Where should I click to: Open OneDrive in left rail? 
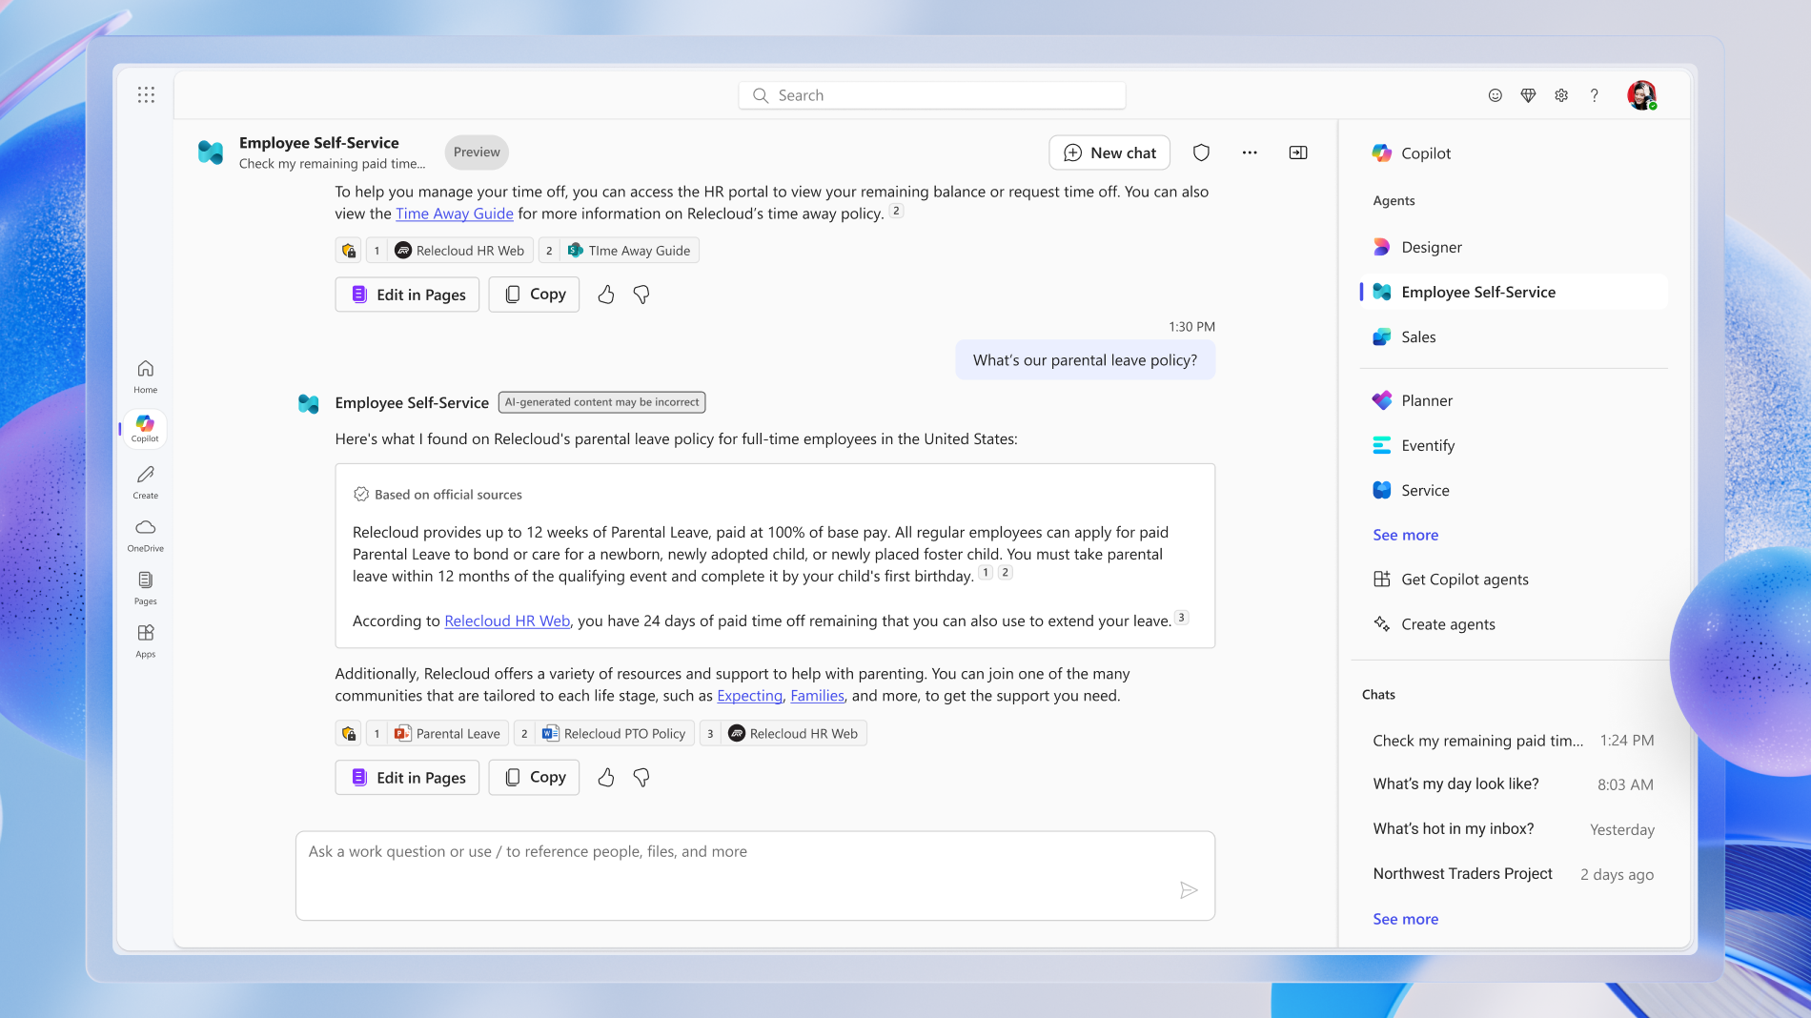146,536
